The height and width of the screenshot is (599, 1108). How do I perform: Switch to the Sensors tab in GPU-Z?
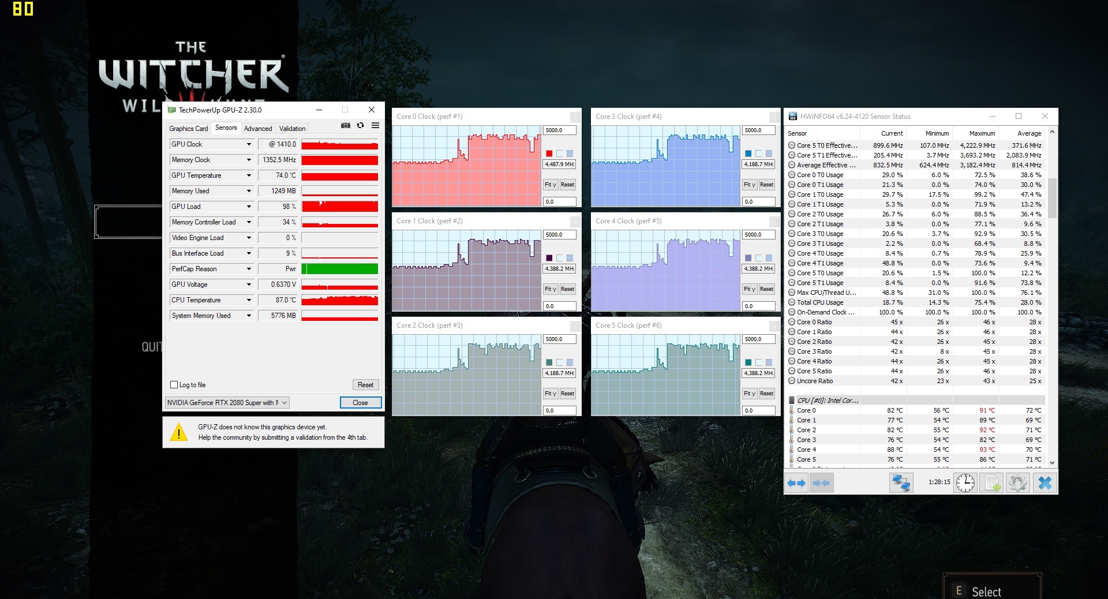[226, 128]
